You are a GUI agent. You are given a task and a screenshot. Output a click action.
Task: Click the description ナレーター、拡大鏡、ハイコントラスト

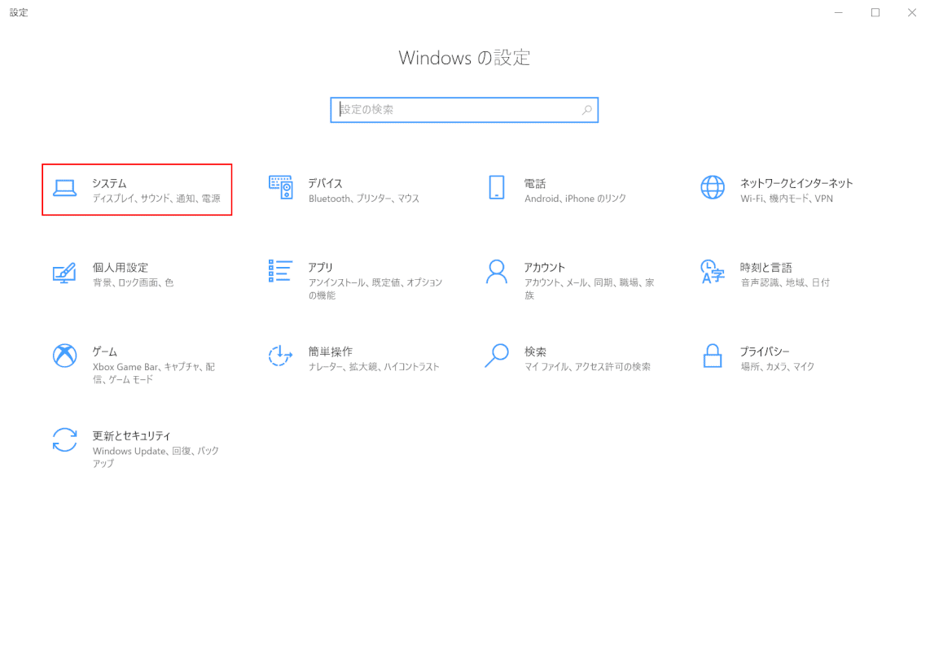[x=375, y=367]
